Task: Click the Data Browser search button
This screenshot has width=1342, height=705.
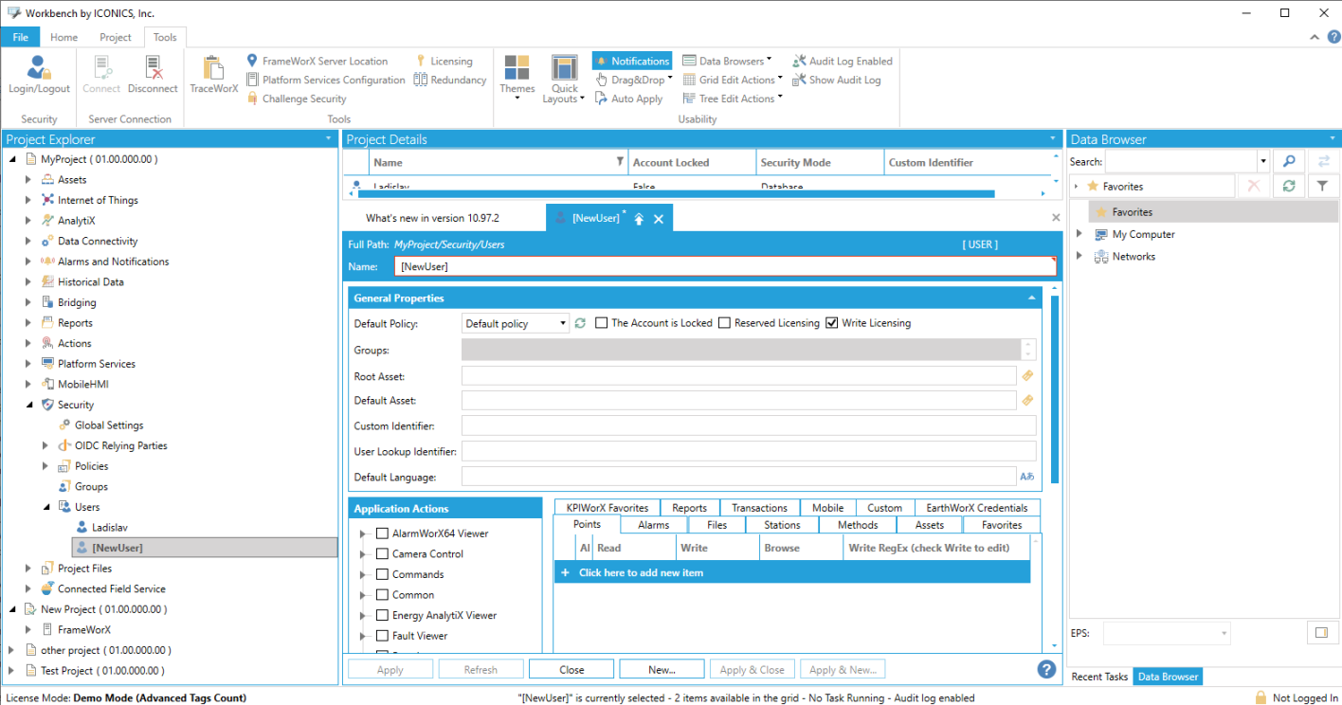Action: (1288, 161)
